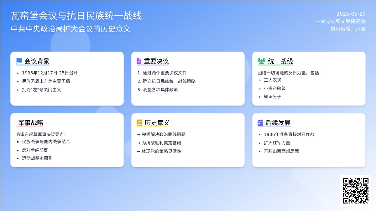Click the subtitle 中共中央政治局扩大会议的历史意义
Screen dimensions: 376x211
tap(70, 29)
